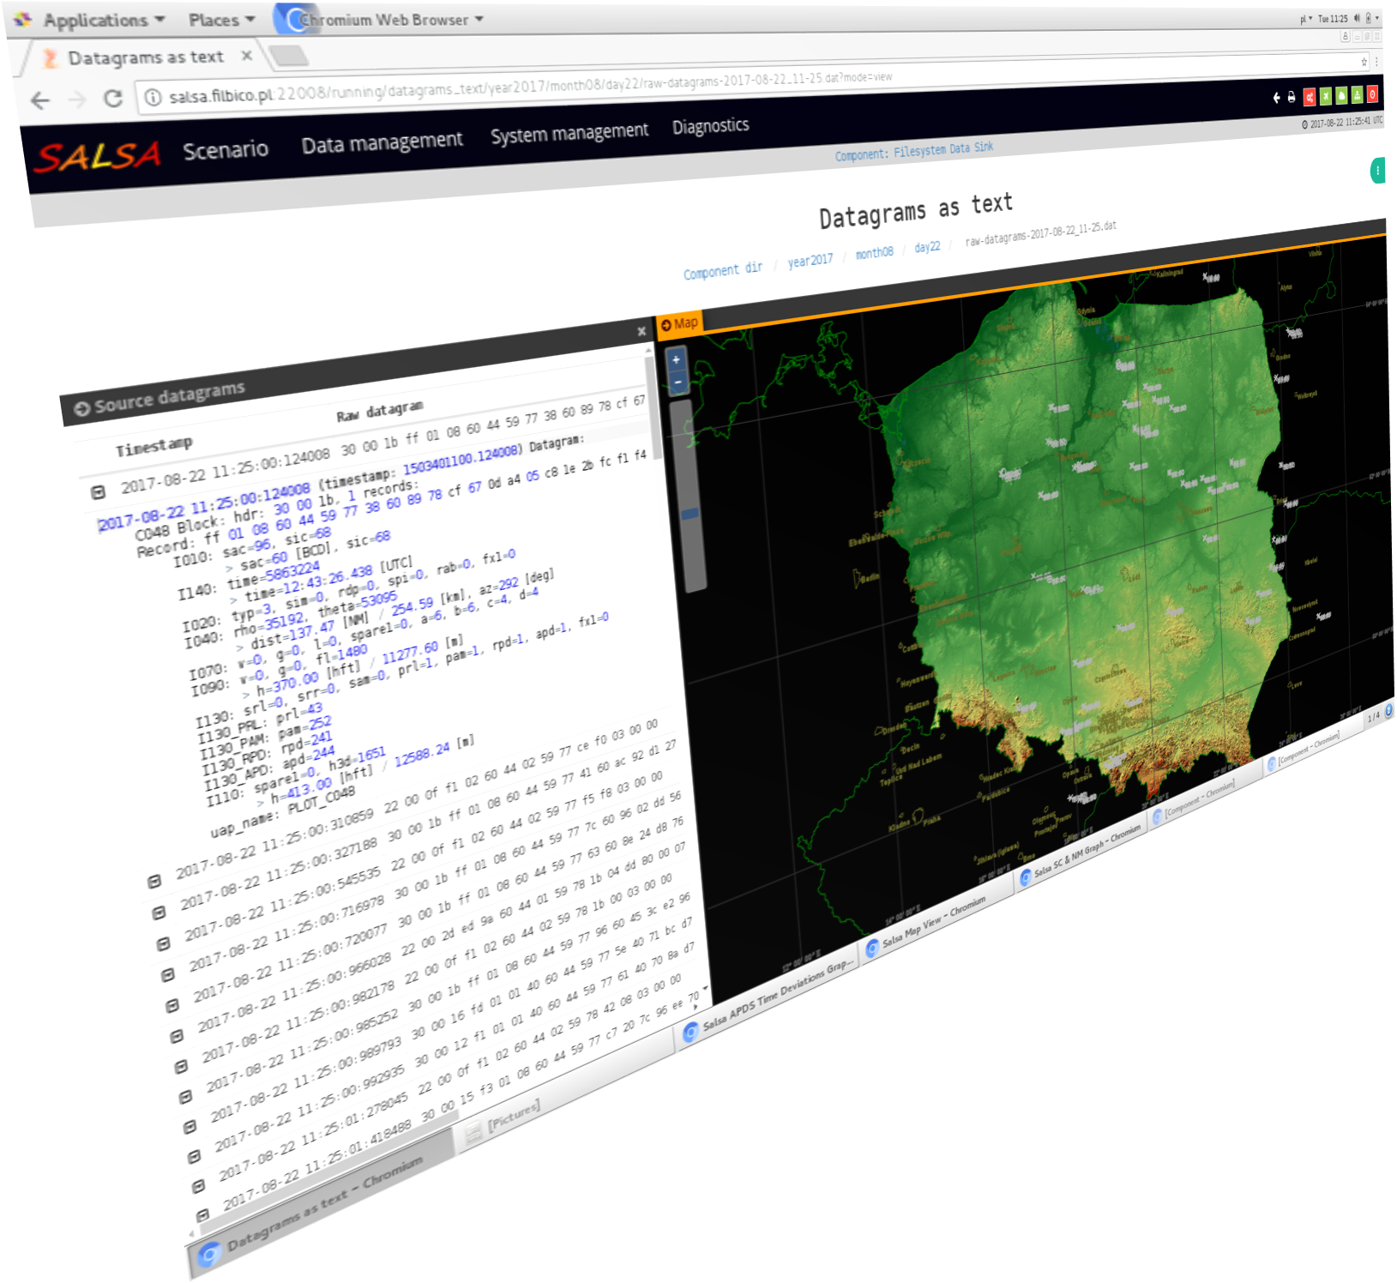Click the SALSA logo
Screen dimensions: 1397x1283
98,156
